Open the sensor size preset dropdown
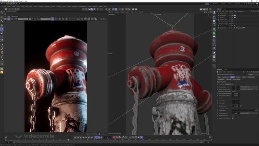The width and height of the screenshot is (259, 146). tap(249, 89)
